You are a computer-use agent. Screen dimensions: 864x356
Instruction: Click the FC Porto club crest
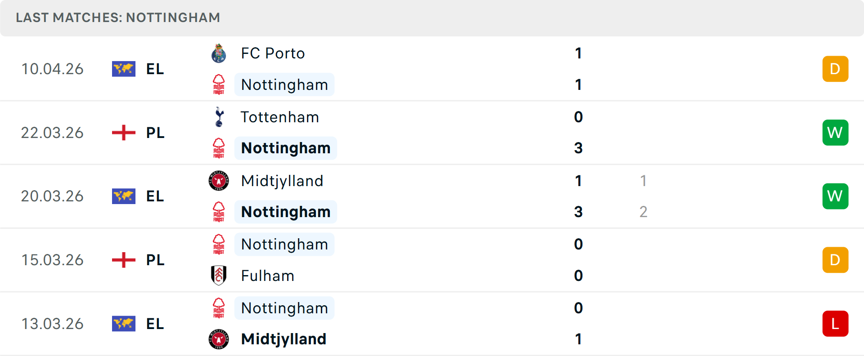click(x=219, y=53)
